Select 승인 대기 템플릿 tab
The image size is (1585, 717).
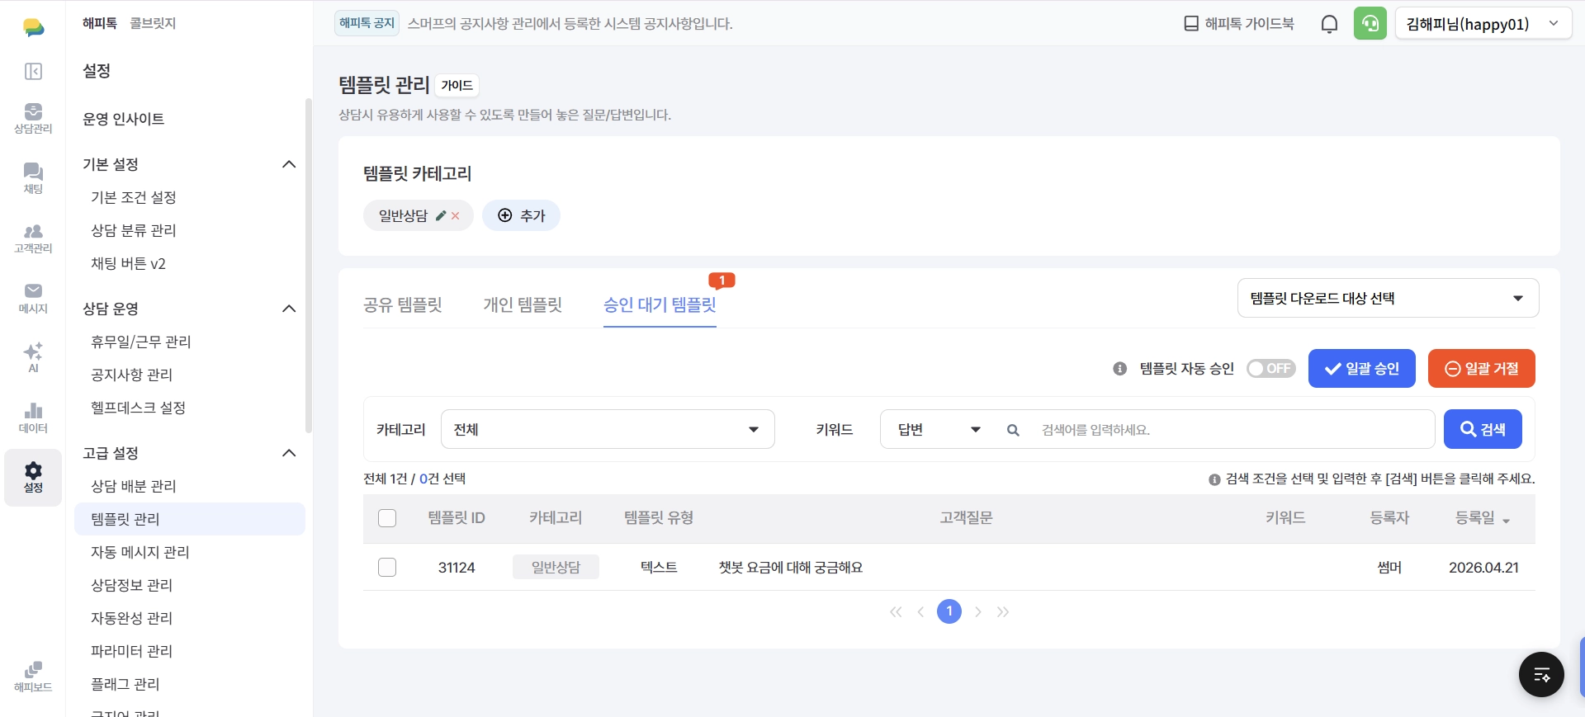coord(660,304)
